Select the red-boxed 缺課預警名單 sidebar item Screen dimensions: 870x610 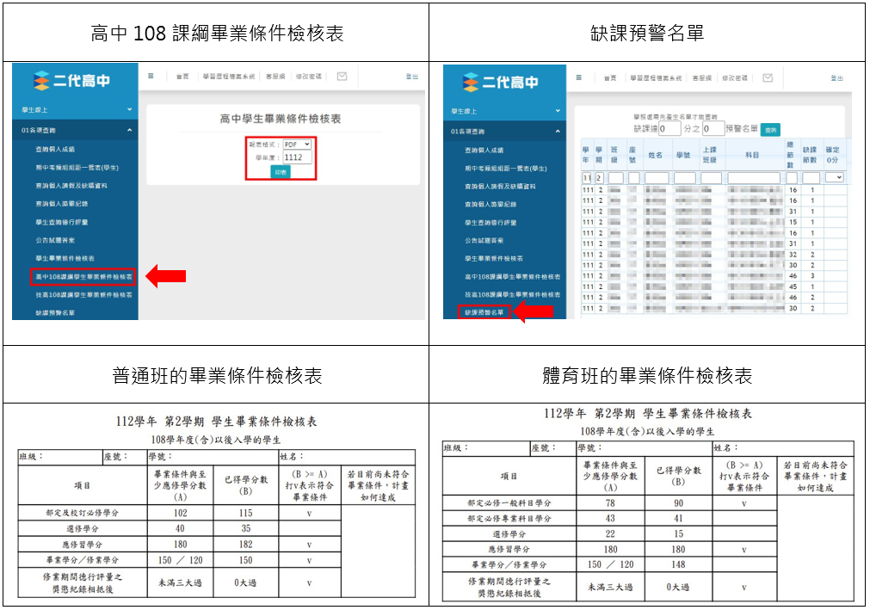pyautogui.click(x=484, y=313)
